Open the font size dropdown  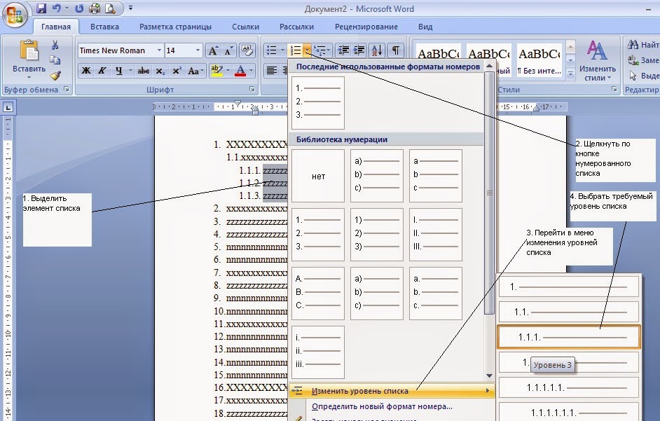tap(198, 50)
